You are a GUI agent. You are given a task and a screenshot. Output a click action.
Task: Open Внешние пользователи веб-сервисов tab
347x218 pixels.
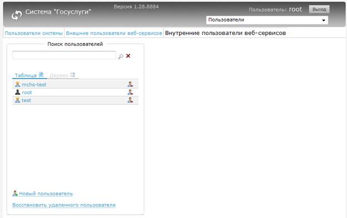click(114, 33)
